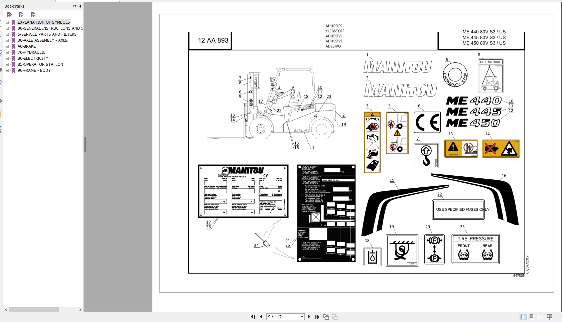Click the bookmark icon beside 30-AXLE ASSEMBLY
The height and width of the screenshot is (322, 562).
[x=13, y=40]
